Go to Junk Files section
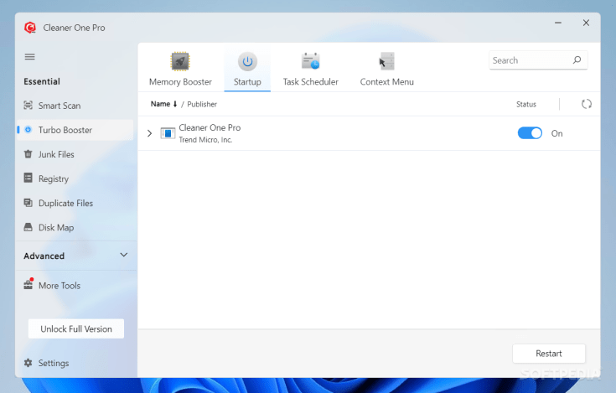The width and height of the screenshot is (616, 393). pos(75,154)
